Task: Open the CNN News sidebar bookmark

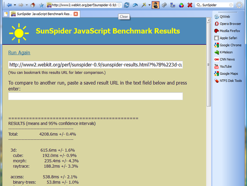Action: [x=224, y=59]
